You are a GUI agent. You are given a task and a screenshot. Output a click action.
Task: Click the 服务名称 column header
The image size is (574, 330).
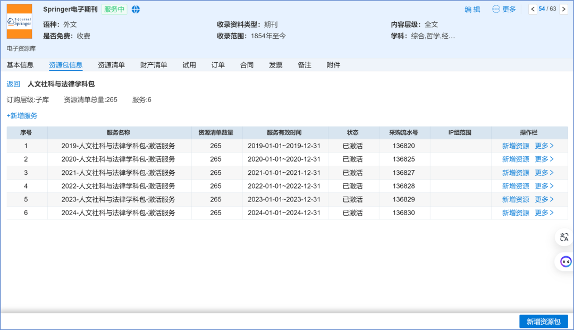point(118,133)
